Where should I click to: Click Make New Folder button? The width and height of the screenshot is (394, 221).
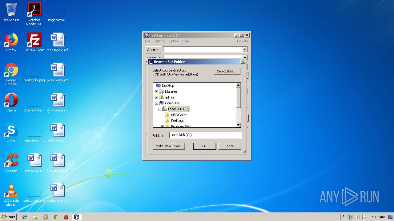[169, 146]
